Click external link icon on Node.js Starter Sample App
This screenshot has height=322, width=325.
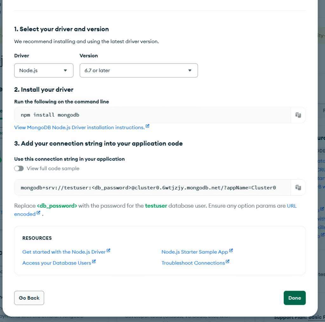231,251
